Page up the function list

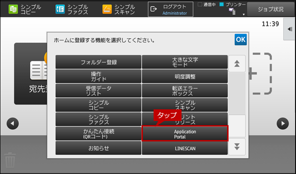coord(237,64)
